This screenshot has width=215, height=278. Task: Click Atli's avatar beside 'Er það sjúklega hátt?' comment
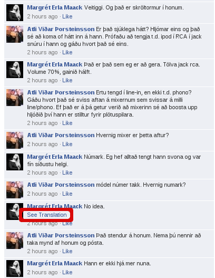[15, 34]
